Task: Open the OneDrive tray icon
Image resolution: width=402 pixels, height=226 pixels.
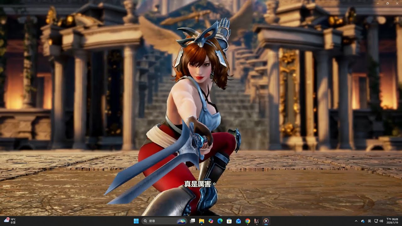Action: tap(363, 221)
